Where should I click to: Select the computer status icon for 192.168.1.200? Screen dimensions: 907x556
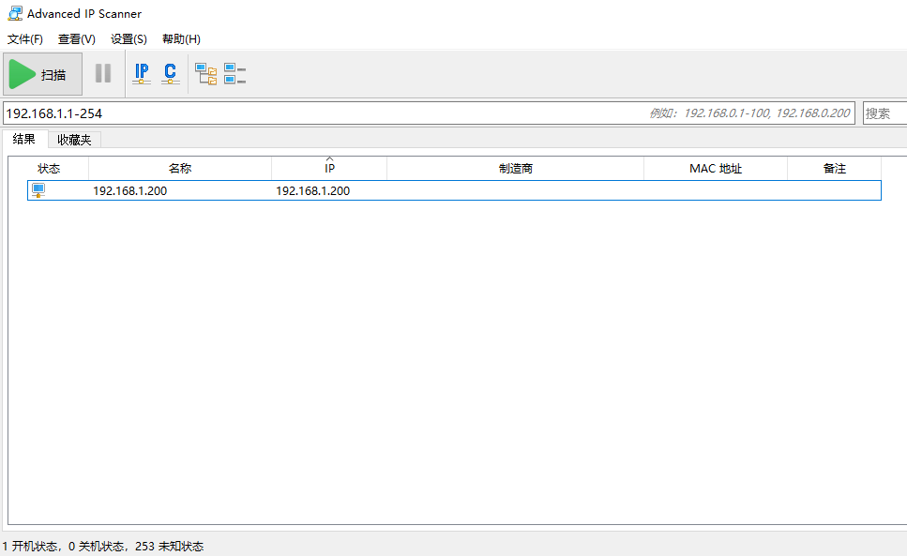pyautogui.click(x=38, y=190)
